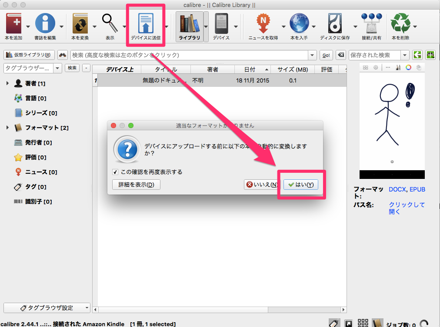Image resolution: width=440 pixels, height=327 pixels.
Task: Open the DOCX format link
Action: [x=397, y=189]
